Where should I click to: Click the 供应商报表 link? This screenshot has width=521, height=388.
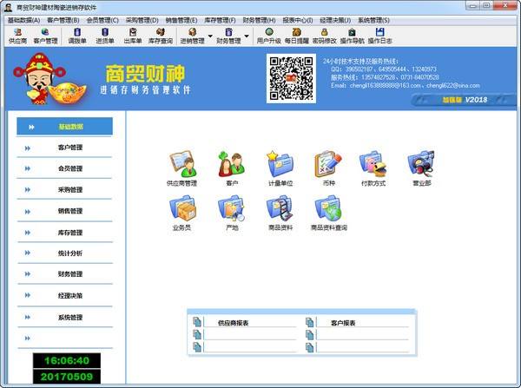tap(233, 322)
